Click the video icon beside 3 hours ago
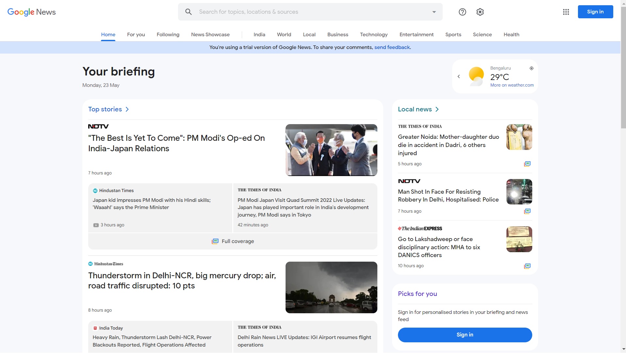 pyautogui.click(x=96, y=225)
